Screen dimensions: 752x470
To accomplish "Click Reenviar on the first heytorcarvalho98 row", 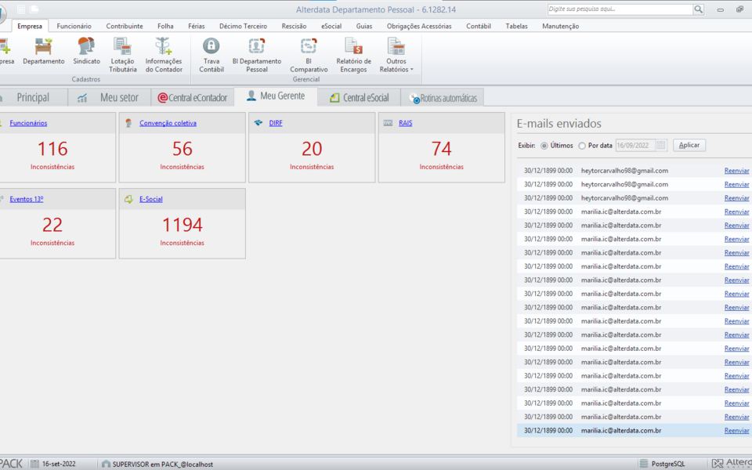I will (736, 171).
